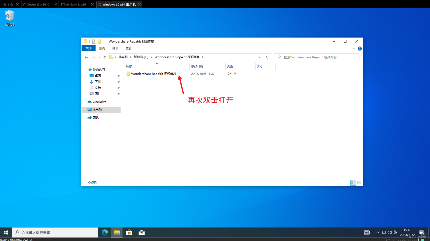430x241 pixels.
Task: Click the Properties quick access toolbar icon
Action: click(x=94, y=42)
